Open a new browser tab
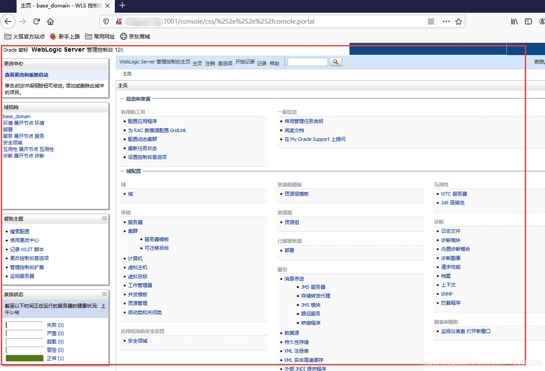This screenshot has width=545, height=371. (122, 5)
